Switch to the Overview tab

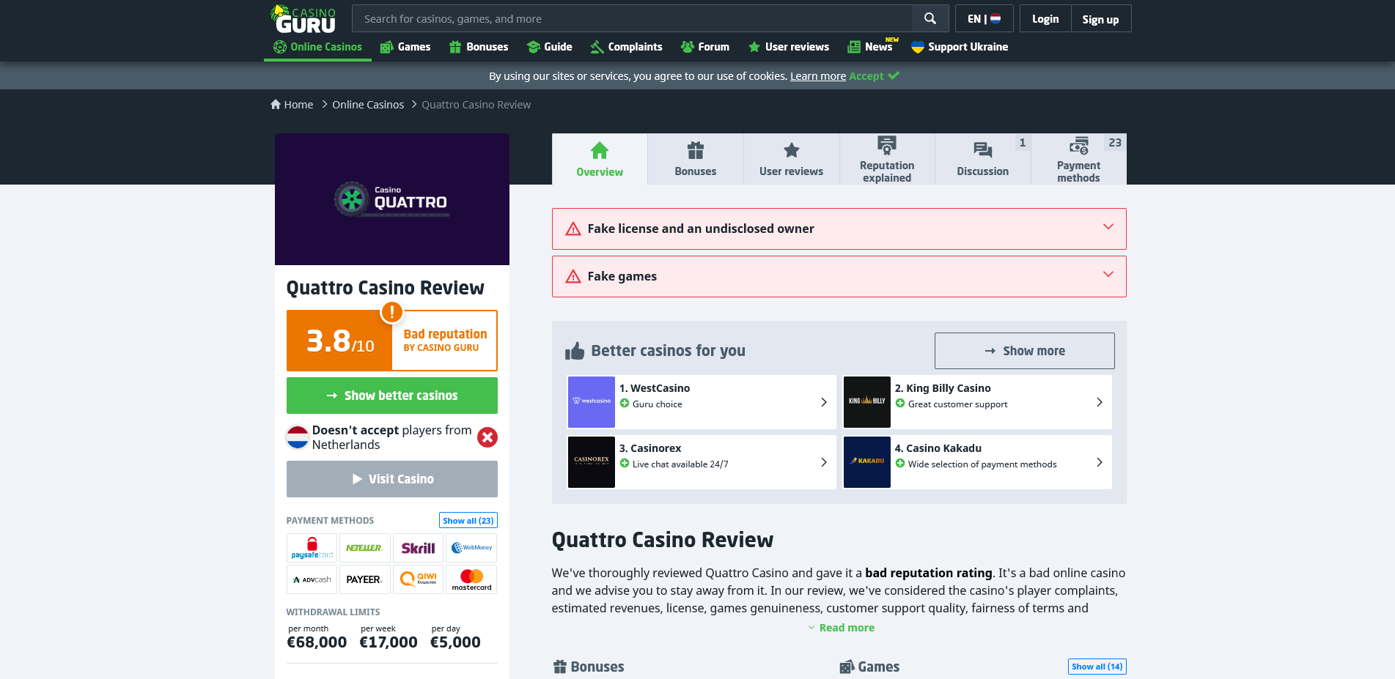coord(600,159)
